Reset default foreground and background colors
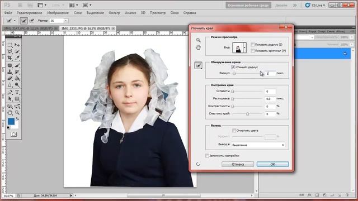This screenshot has width=358, height=201. pyautogui.click(x=8, y=128)
